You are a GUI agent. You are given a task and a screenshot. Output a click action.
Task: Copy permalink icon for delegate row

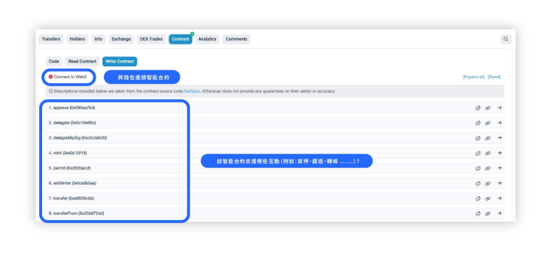point(488,123)
